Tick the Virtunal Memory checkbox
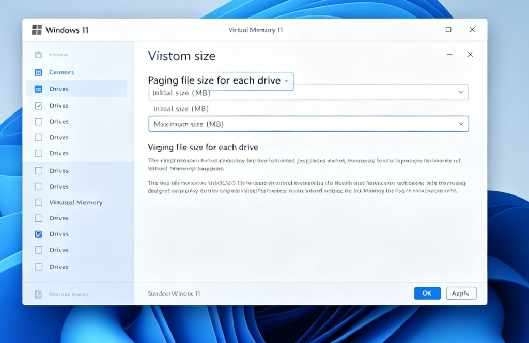Viewport: 529px width, 343px height. point(38,203)
